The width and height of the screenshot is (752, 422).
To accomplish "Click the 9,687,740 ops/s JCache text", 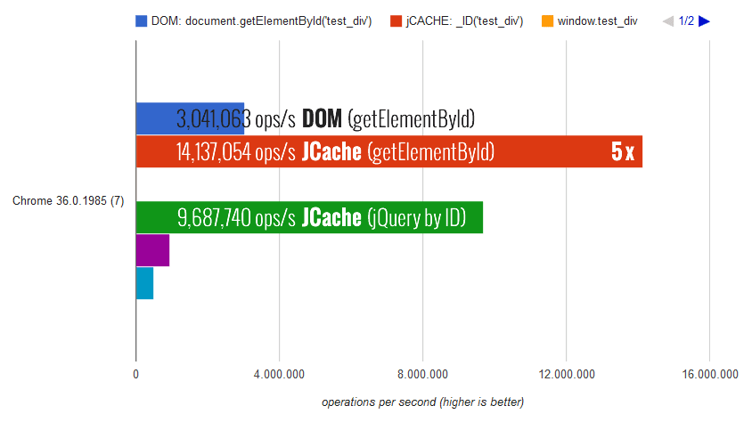I will click(x=322, y=218).
